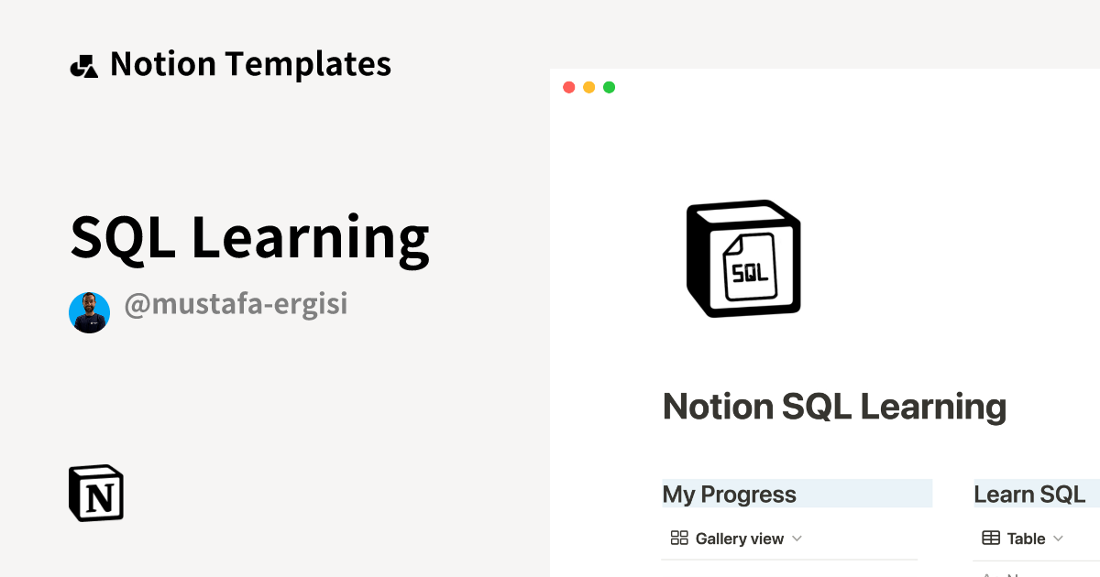Click the green zoom traffic light
The height and width of the screenshot is (577, 1100).
pos(609,87)
